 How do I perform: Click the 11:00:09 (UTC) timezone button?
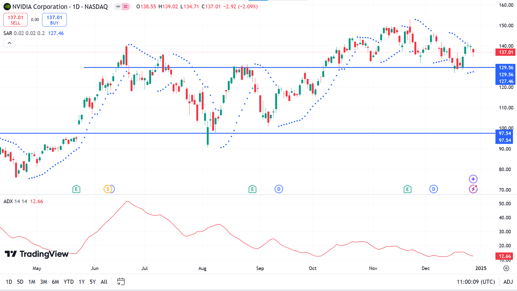pyautogui.click(x=476, y=282)
